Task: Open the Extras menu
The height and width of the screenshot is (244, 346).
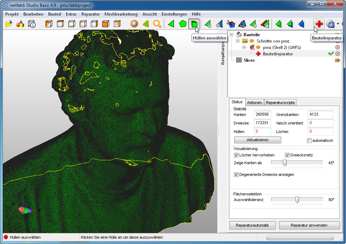Action: pos(71,14)
